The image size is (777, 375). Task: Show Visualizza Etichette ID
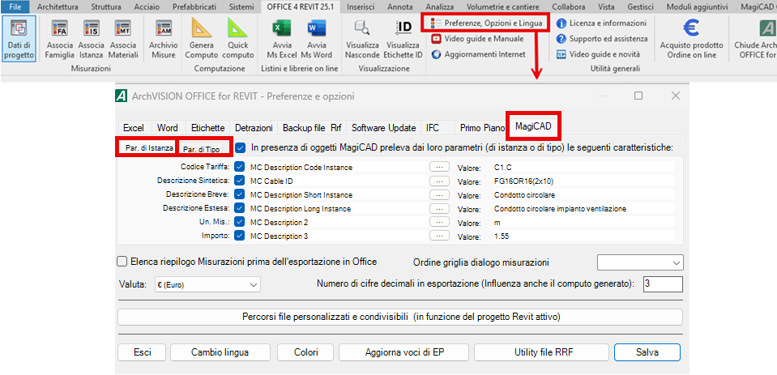click(x=403, y=38)
